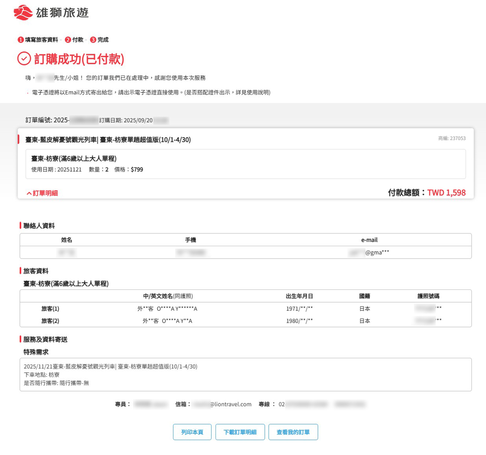Select the 臺東-枋寮 adult one-way ticket box

(x=245, y=164)
